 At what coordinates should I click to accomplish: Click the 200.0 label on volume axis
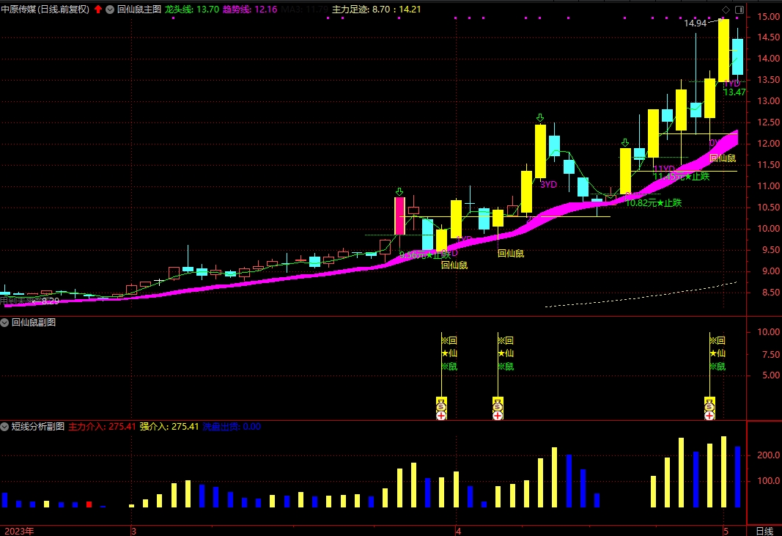tap(769, 455)
